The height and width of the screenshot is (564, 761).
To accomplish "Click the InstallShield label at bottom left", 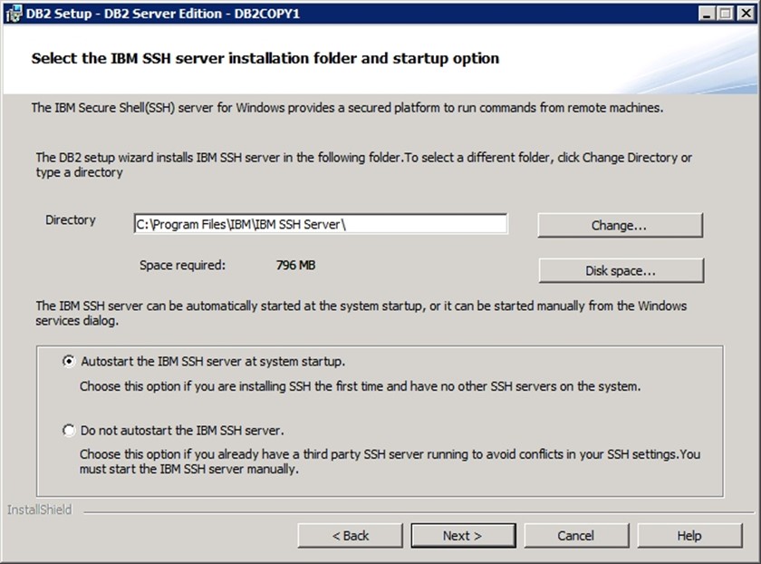I will click(39, 510).
